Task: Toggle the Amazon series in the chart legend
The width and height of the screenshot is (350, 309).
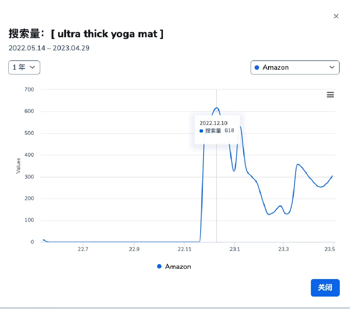Action: (174, 266)
